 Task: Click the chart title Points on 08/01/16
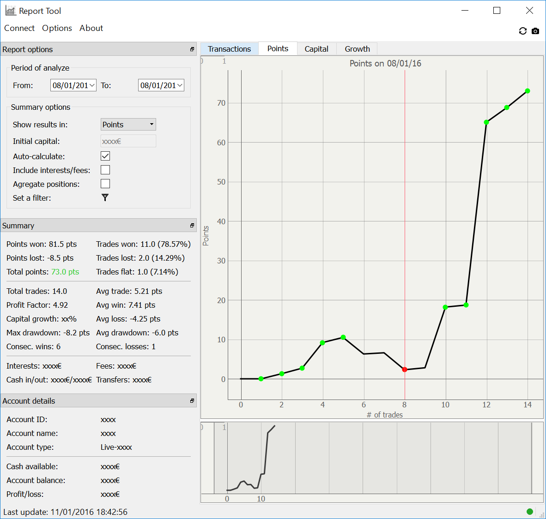coord(385,63)
